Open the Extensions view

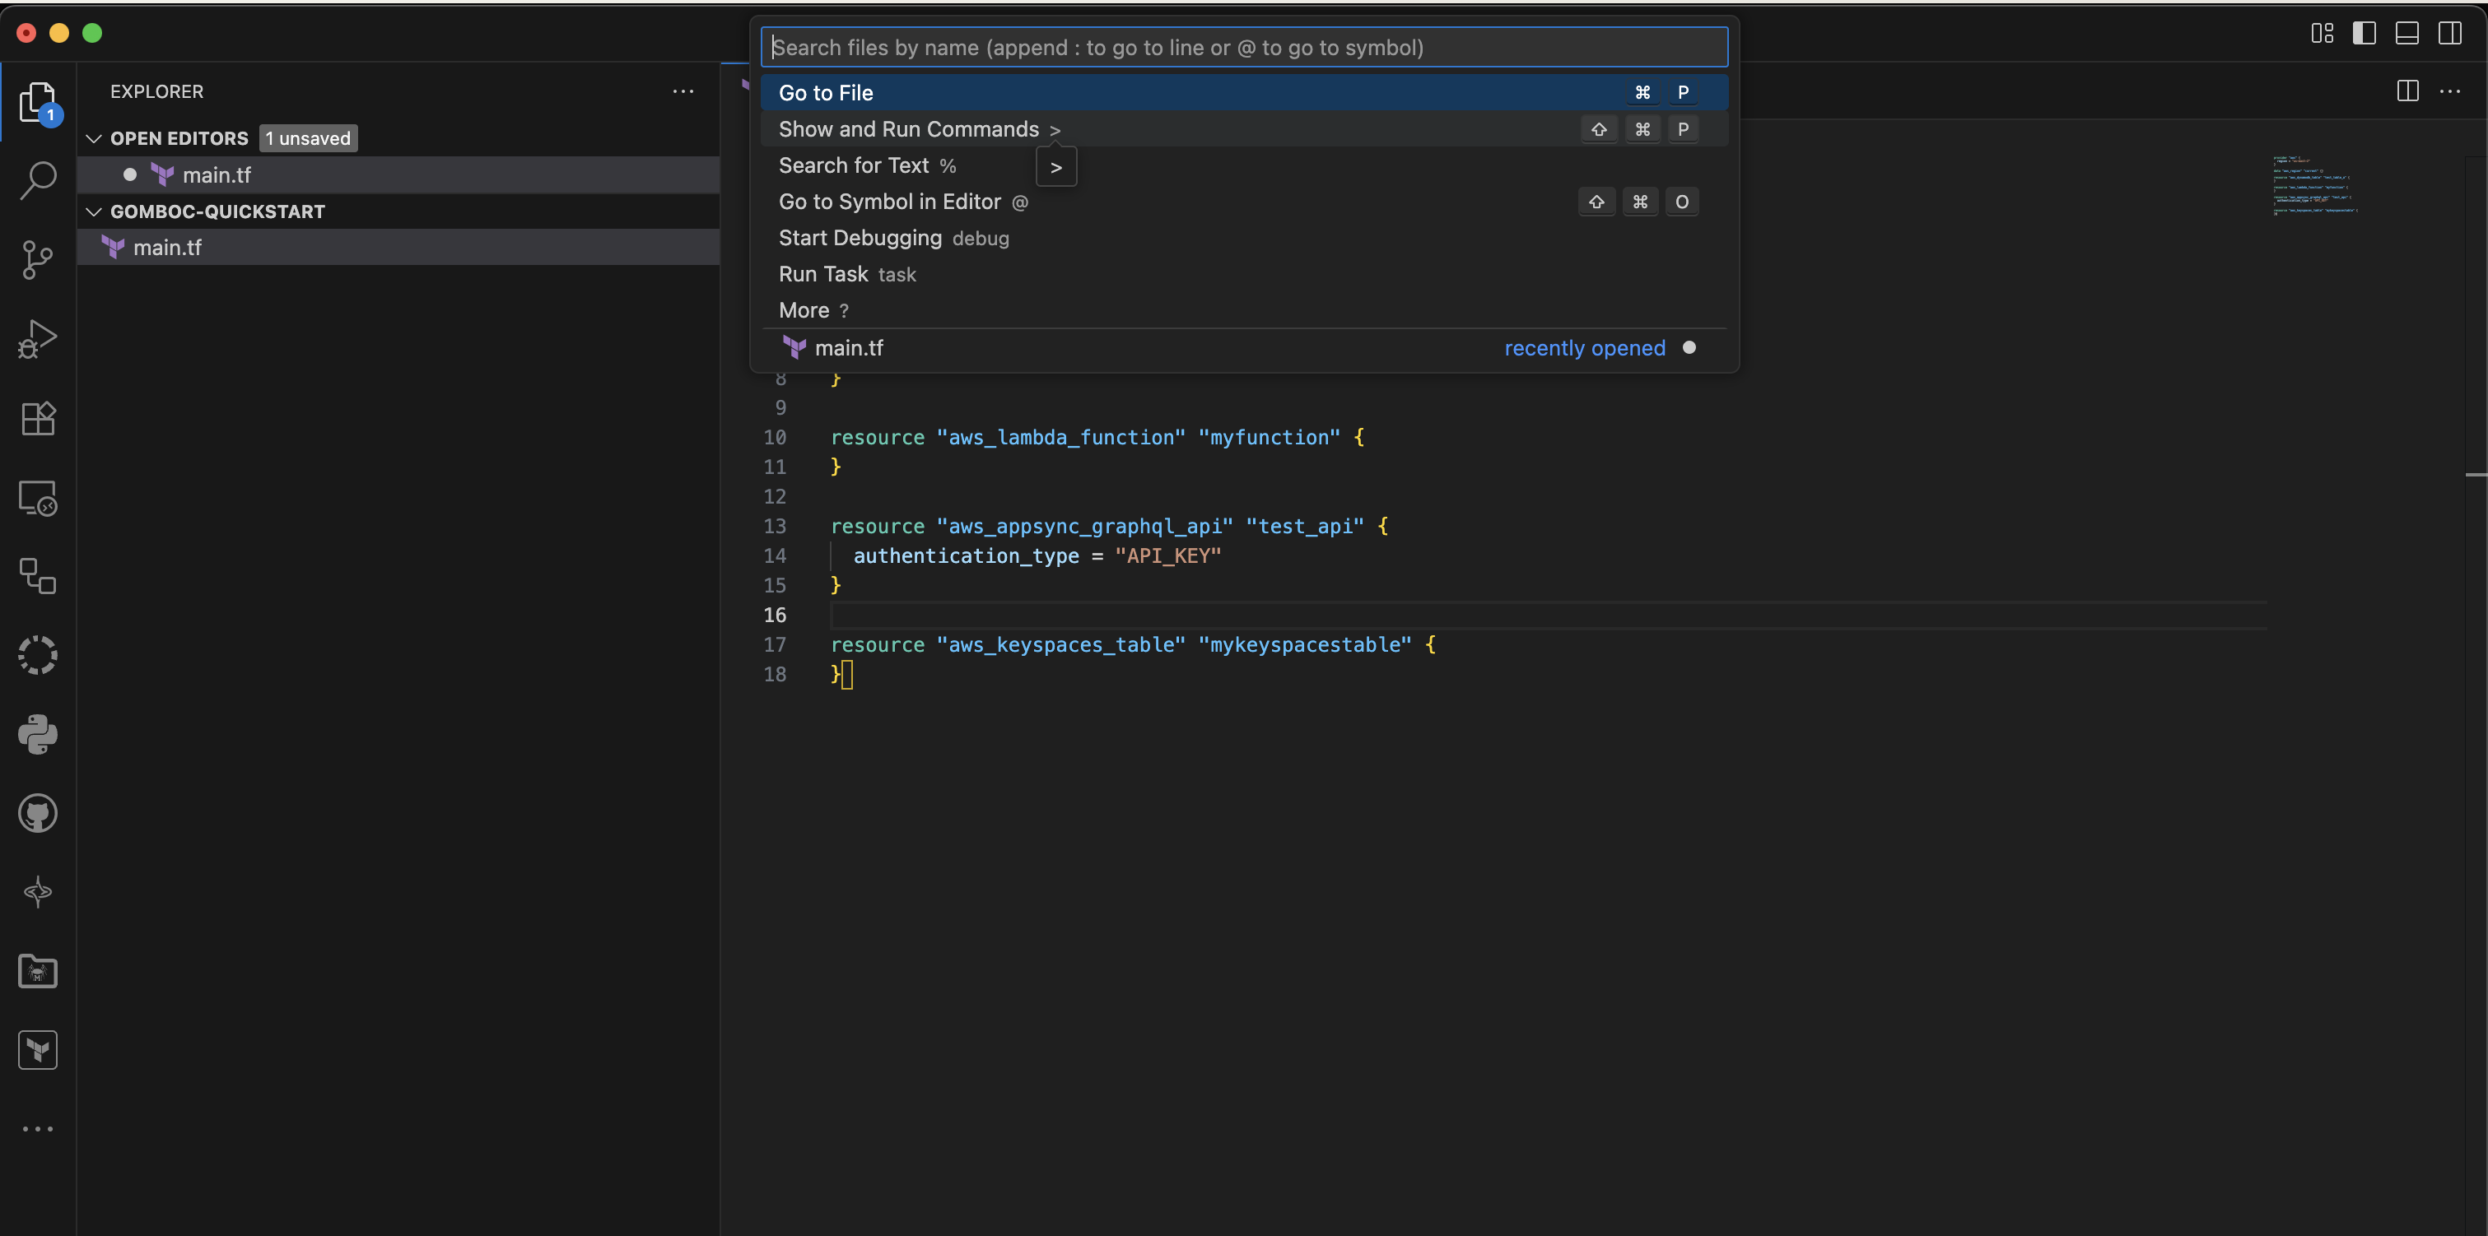38,418
